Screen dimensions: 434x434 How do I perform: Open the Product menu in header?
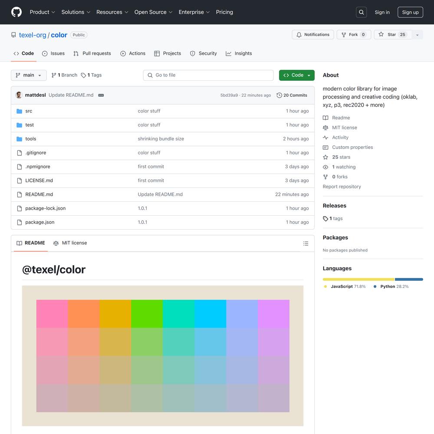(42, 12)
